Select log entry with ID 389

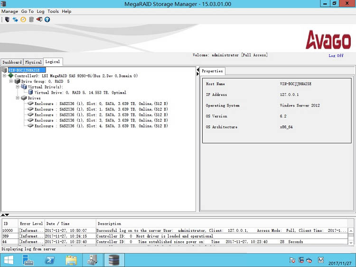(175, 236)
